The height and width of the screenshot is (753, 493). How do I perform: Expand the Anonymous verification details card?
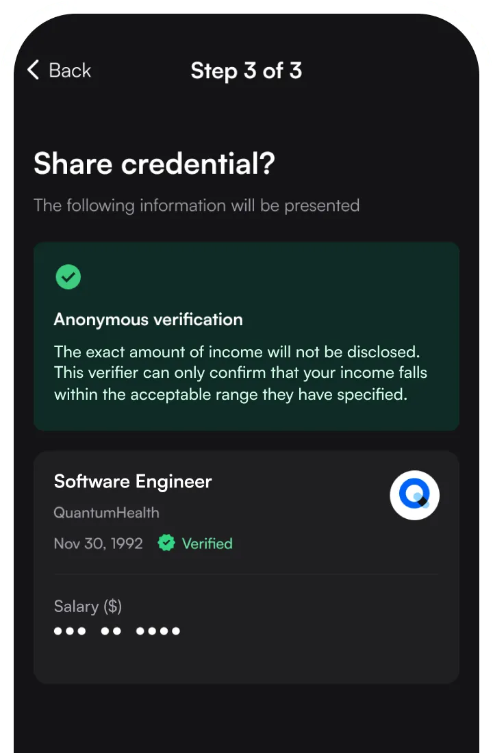click(x=246, y=335)
